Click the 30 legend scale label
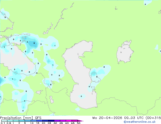The width and height of the screenshot is (161, 124). (x=55, y=123)
